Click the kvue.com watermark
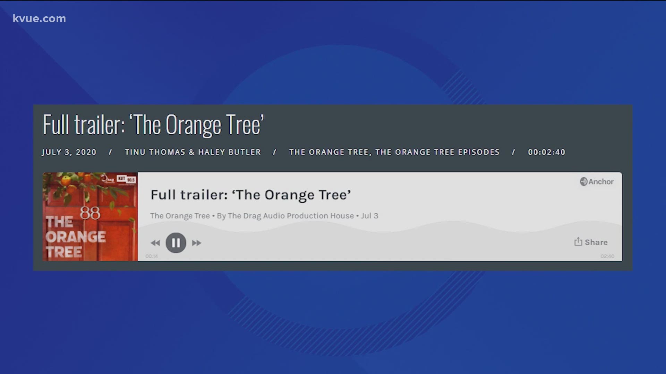Image resolution: width=666 pixels, height=374 pixels. [x=39, y=18]
